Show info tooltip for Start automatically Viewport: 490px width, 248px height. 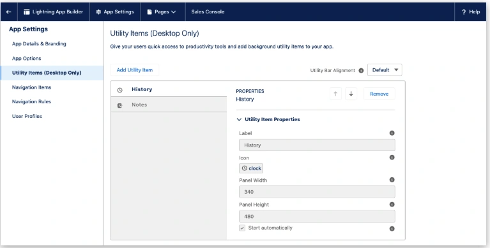click(x=392, y=229)
